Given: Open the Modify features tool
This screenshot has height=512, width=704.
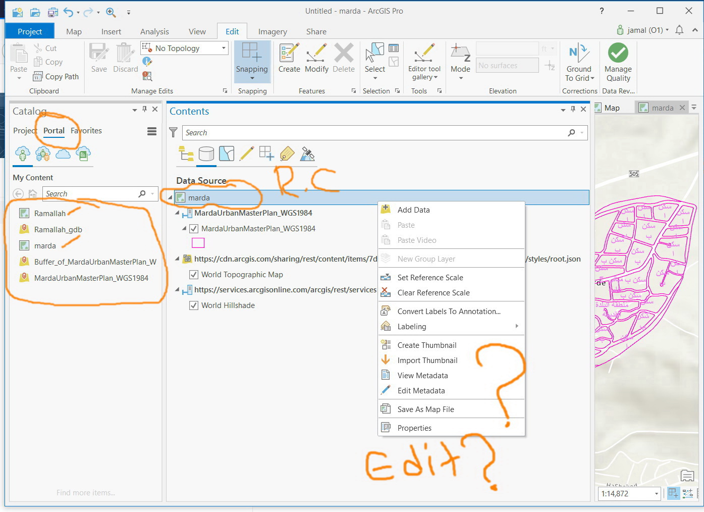Looking at the screenshot, I should pyautogui.click(x=316, y=58).
